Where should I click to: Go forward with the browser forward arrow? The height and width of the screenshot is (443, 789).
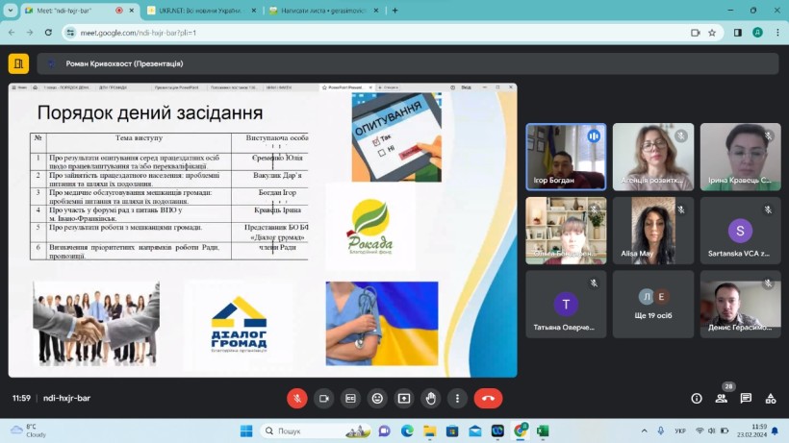point(30,33)
